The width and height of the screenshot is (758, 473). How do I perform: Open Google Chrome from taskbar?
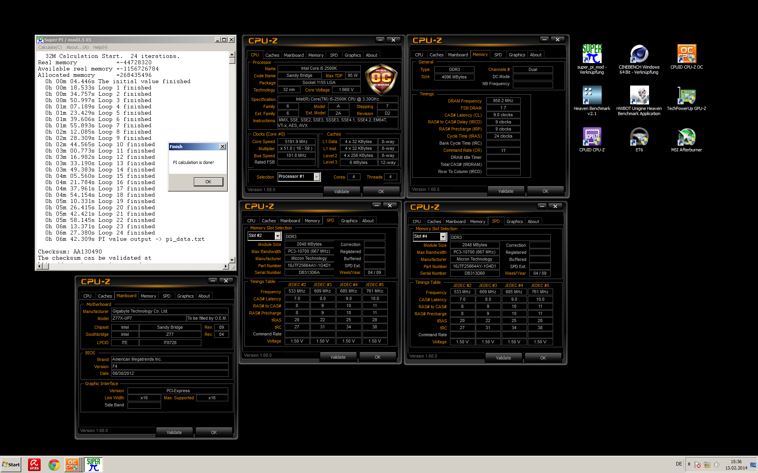pyautogui.click(x=54, y=465)
